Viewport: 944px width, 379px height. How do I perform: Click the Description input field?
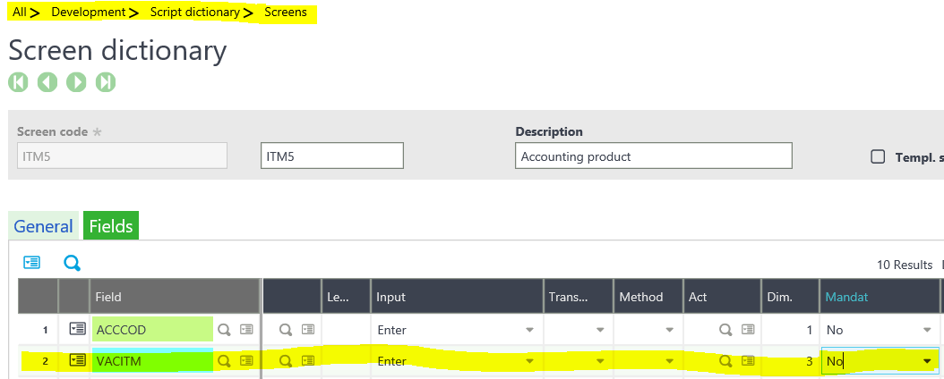point(654,156)
